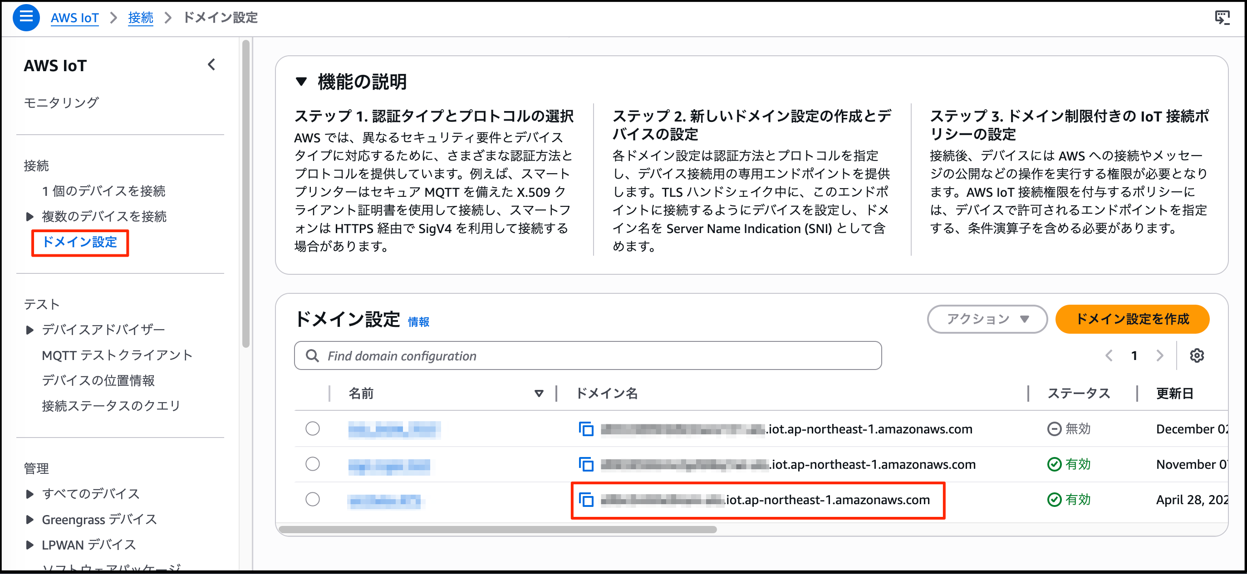Collapse the 機能の説明 section
The width and height of the screenshot is (1247, 574).
(x=301, y=82)
